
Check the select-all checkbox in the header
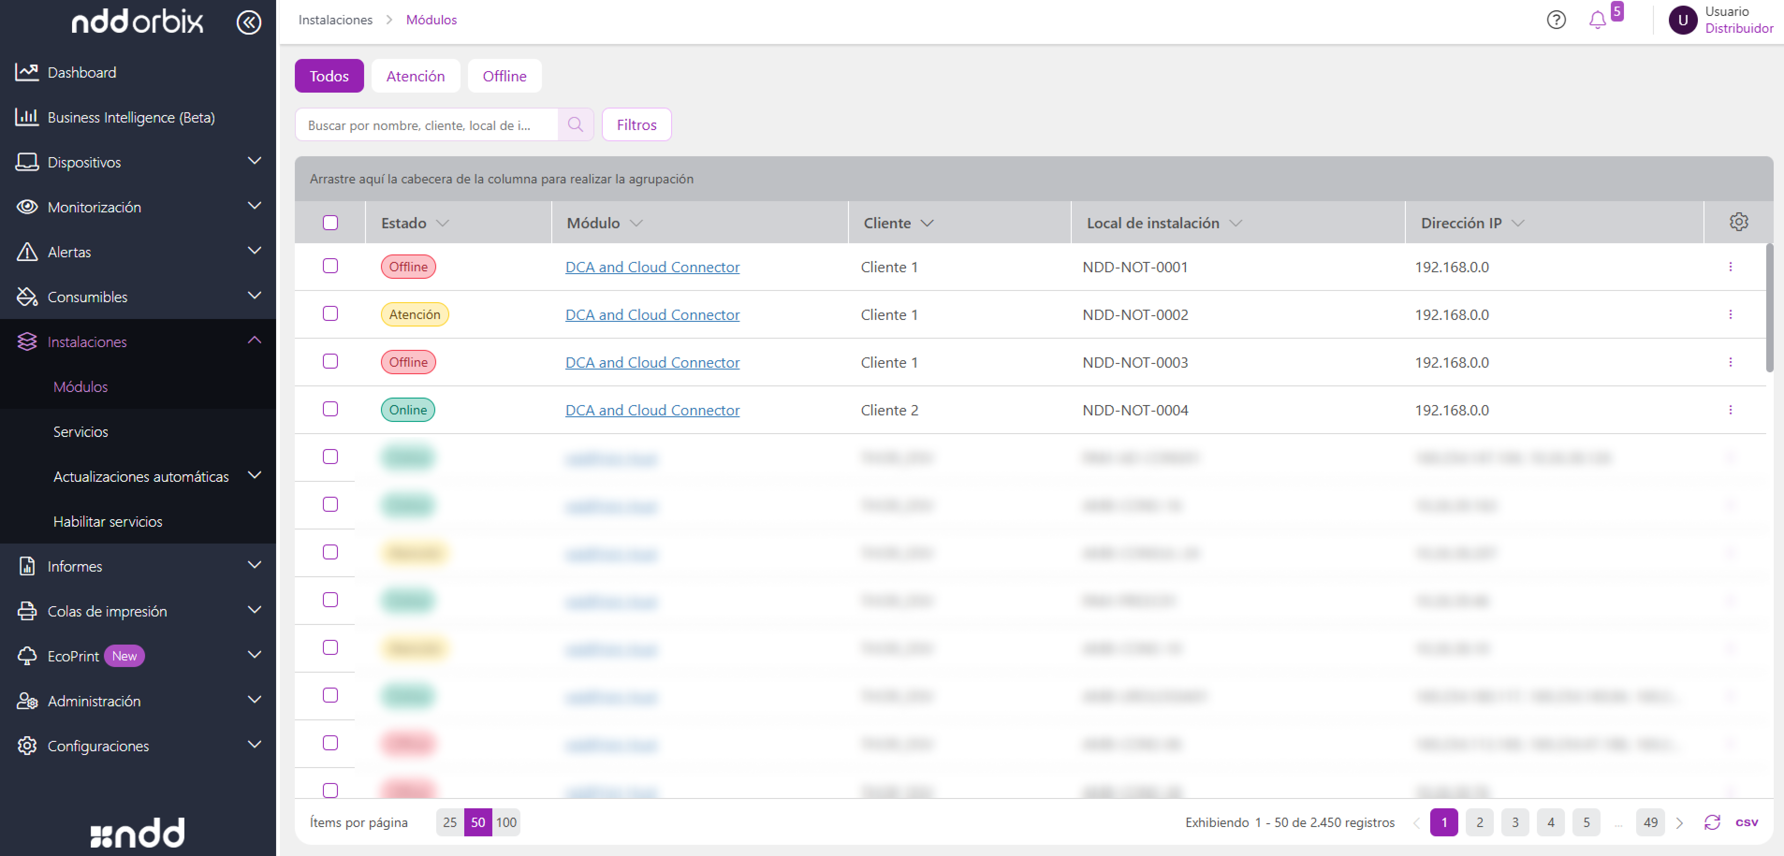(x=330, y=223)
